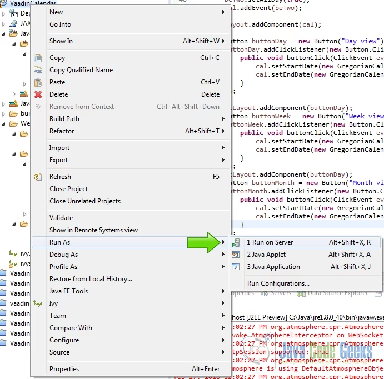Expand the JAX-WS tree node
The image size is (384, 379).
coord(3,24)
